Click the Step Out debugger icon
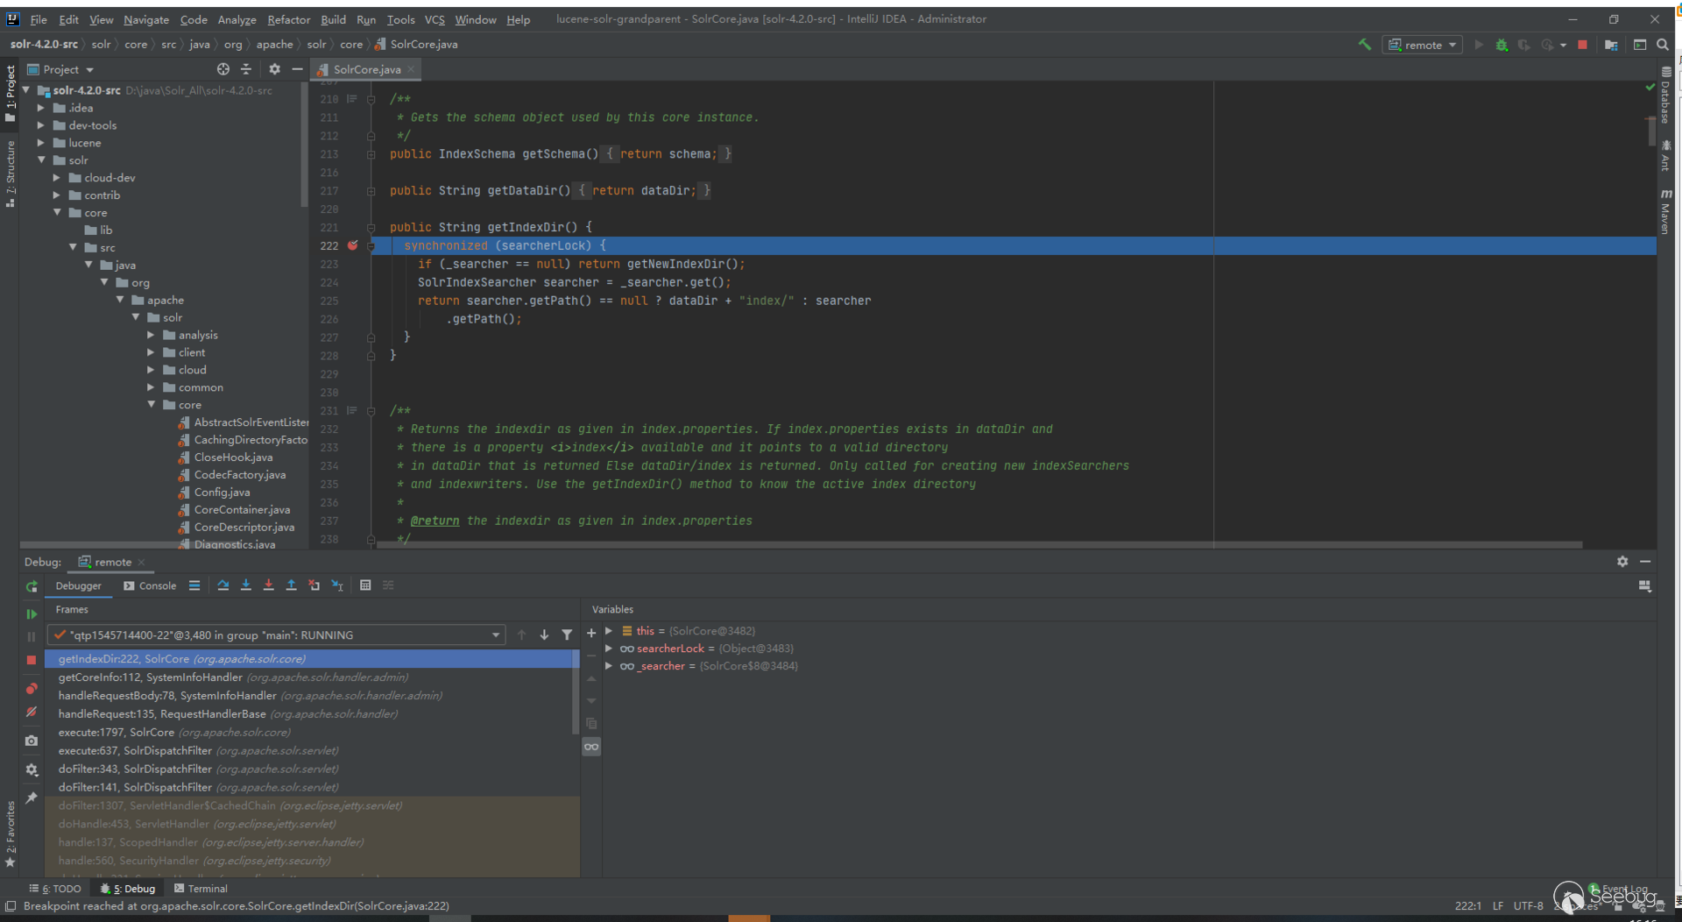Viewport: 1682px width, 922px height. [x=292, y=585]
